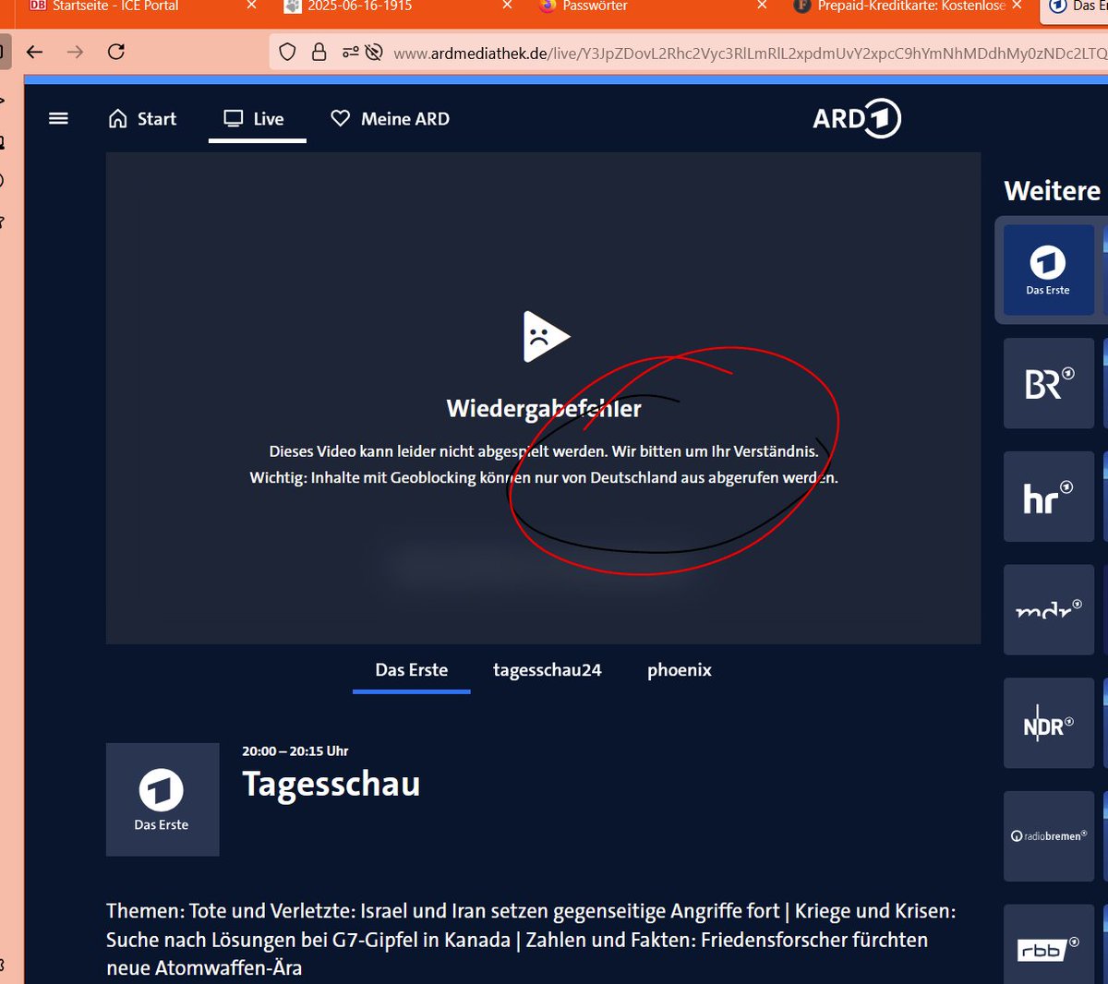Select the mdr channel icon
Screen dimensions: 1108x984
tap(1048, 609)
